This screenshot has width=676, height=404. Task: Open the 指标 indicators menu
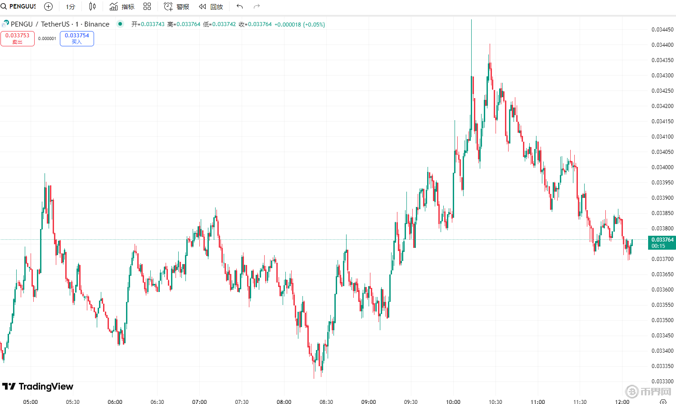tap(122, 6)
